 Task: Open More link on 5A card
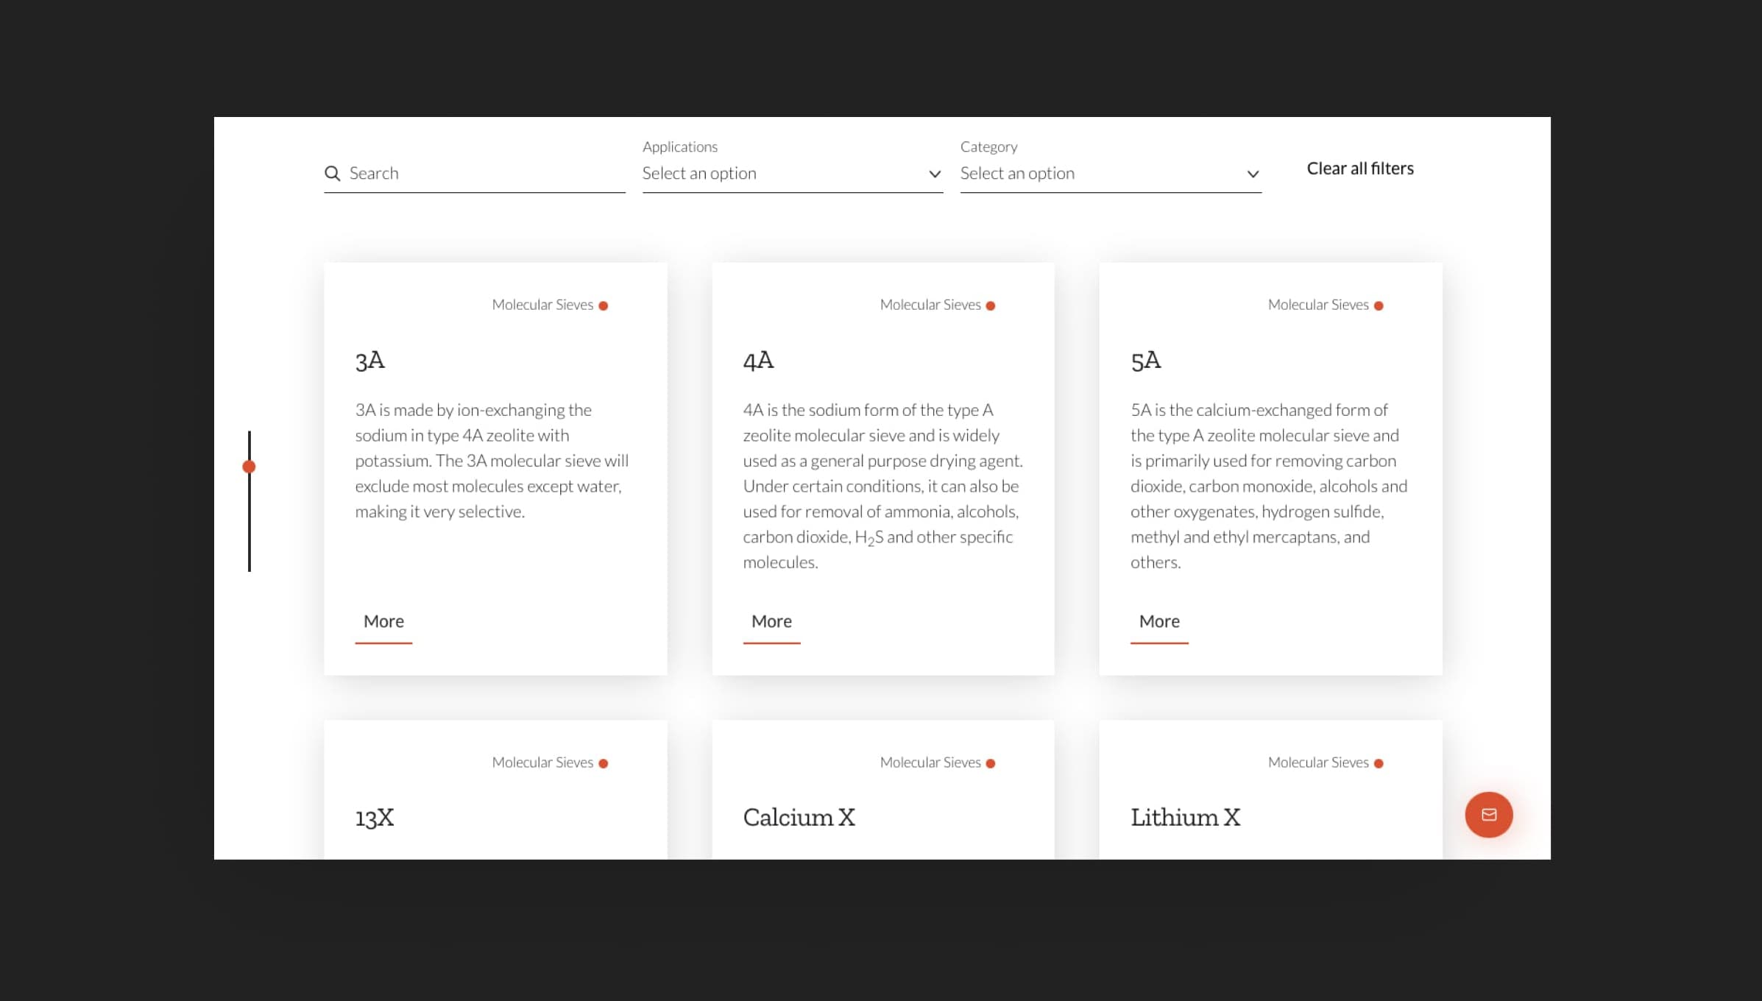point(1159,621)
